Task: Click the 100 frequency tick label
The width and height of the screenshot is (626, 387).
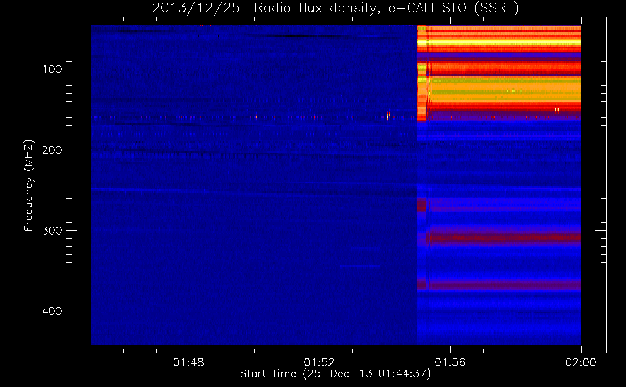Action: pyautogui.click(x=52, y=69)
